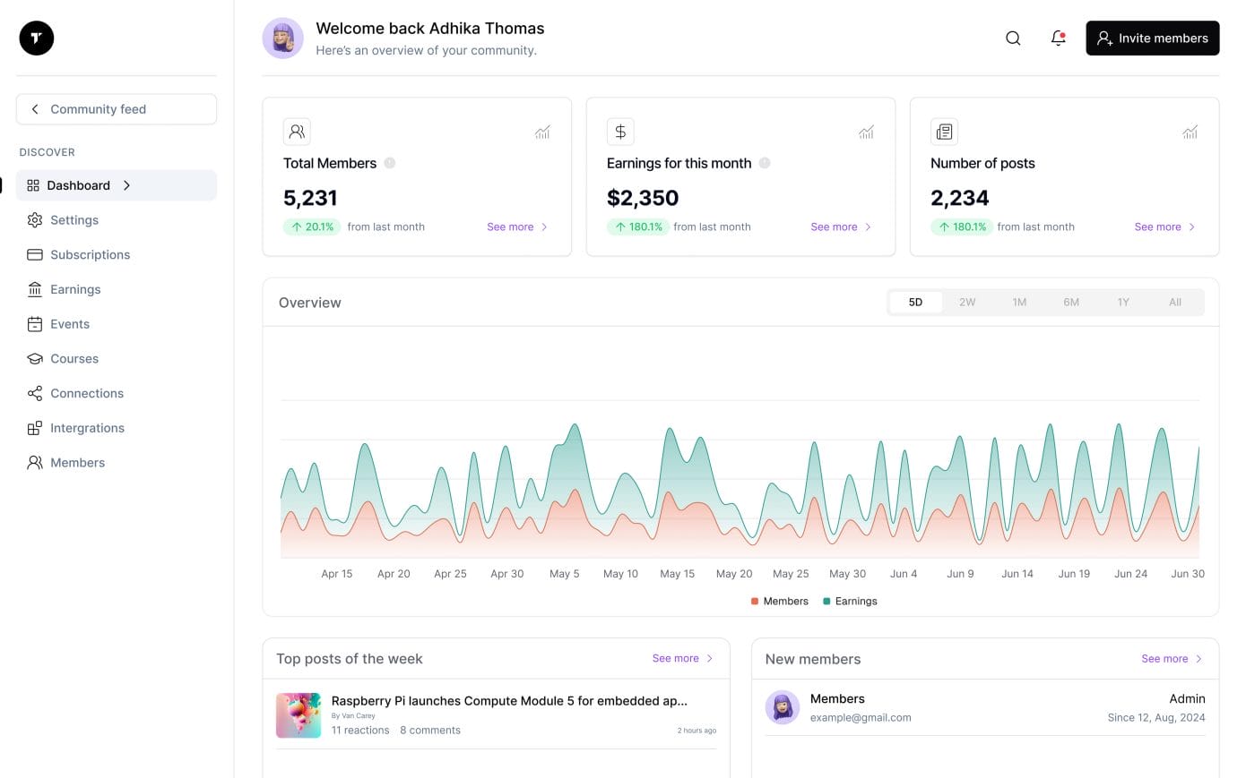
Task: Go back using Community feed chevron
Action: click(x=35, y=109)
